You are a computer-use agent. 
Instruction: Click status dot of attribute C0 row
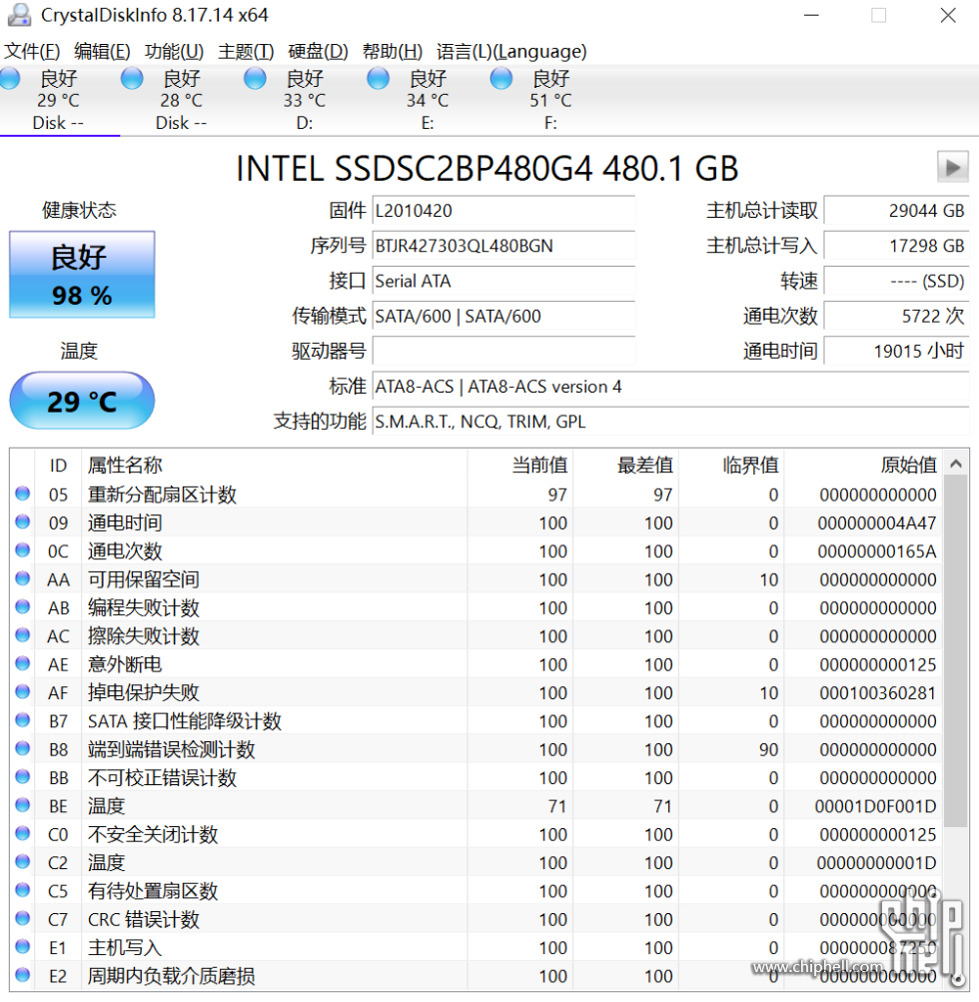[22, 833]
